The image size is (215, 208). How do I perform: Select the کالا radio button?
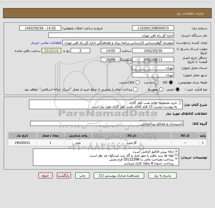click(171, 82)
